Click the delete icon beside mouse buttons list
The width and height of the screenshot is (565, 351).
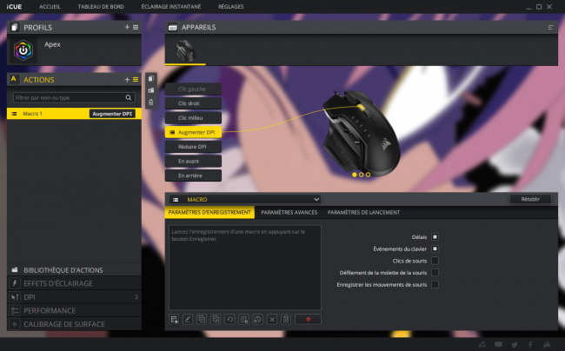point(151,103)
